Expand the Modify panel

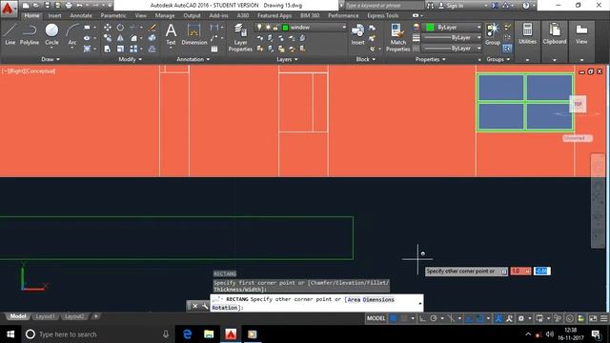click(131, 59)
